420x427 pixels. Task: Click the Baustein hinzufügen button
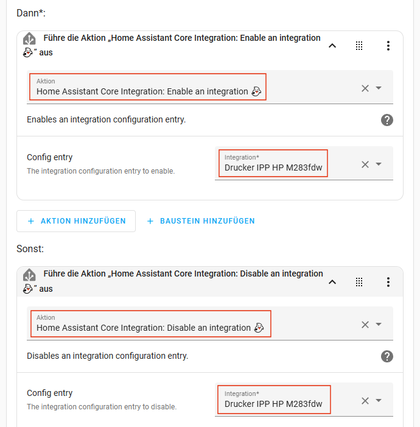click(x=201, y=221)
